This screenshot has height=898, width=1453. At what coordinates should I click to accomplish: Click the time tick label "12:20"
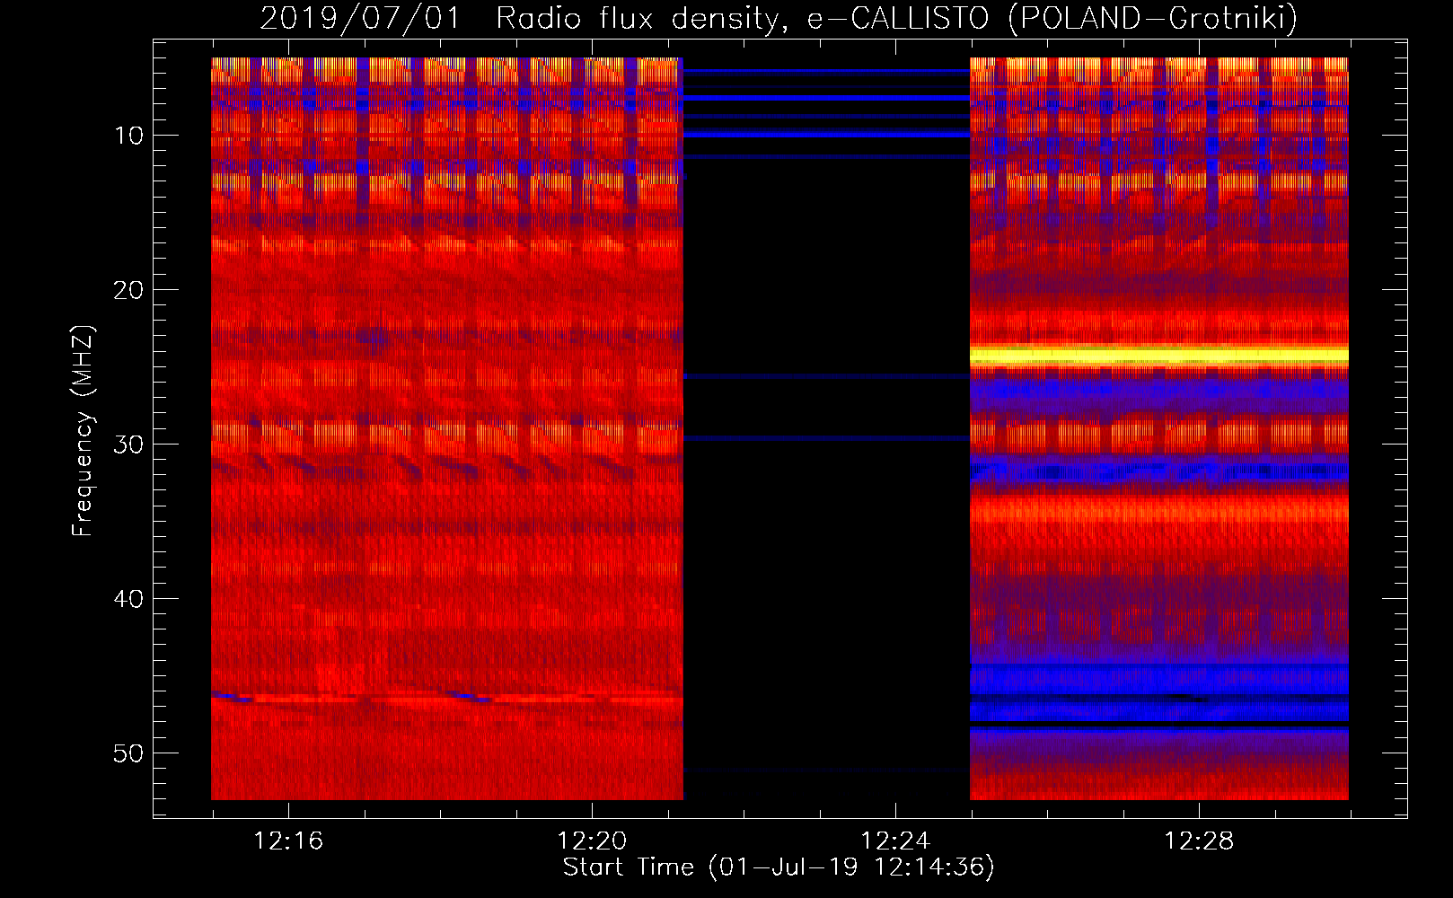tap(592, 841)
